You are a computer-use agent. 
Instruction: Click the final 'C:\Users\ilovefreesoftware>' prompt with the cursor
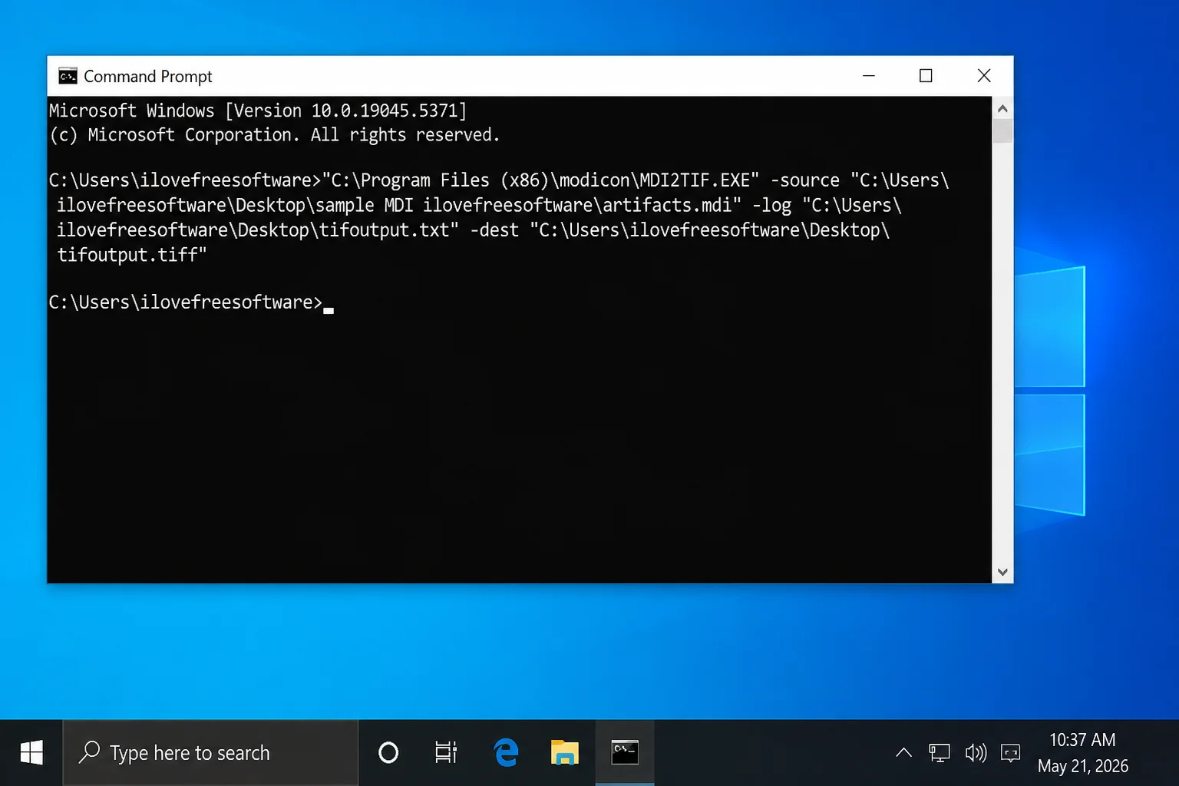click(x=186, y=302)
